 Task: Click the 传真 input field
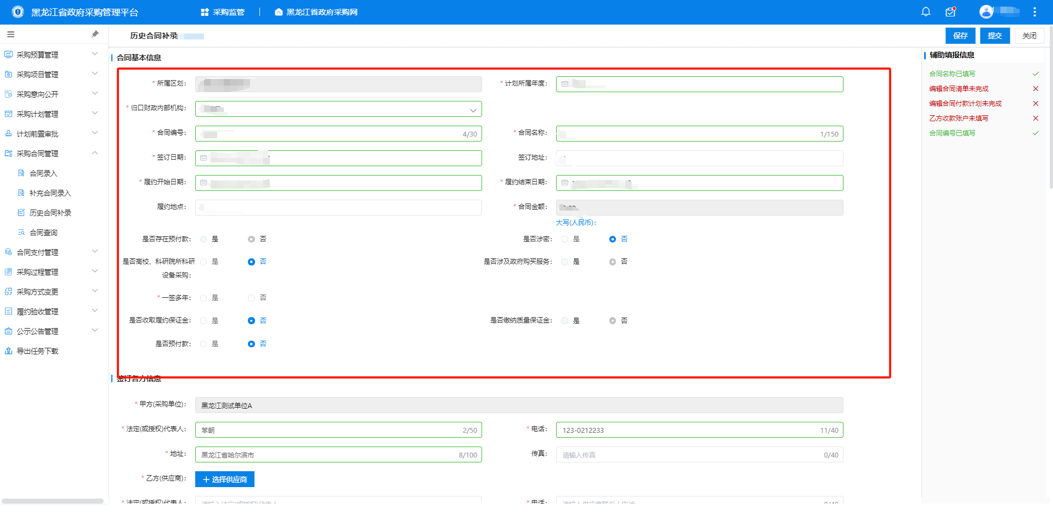[699, 455]
